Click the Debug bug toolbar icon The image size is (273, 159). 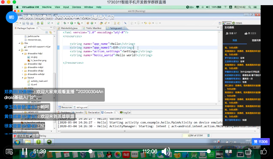click(65, 23)
